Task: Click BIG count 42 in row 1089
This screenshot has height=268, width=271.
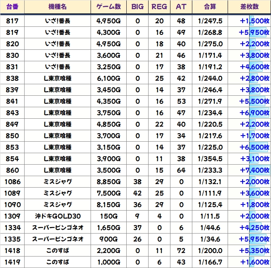Action: tap(137, 193)
